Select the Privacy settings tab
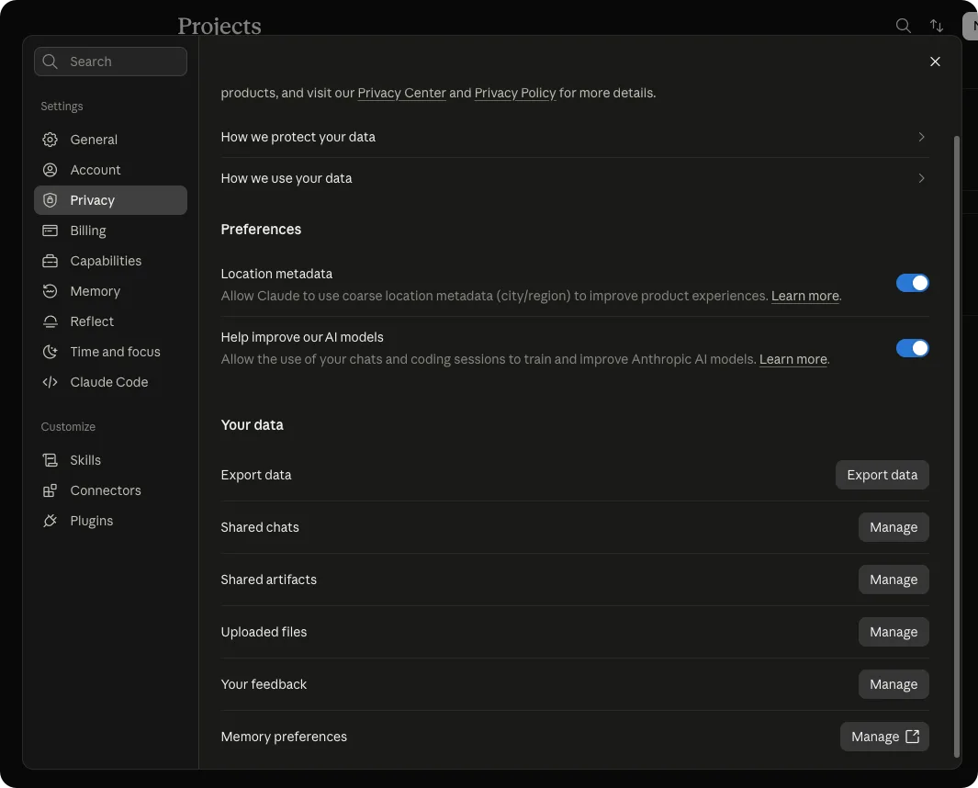This screenshot has height=788, width=978. (x=110, y=200)
